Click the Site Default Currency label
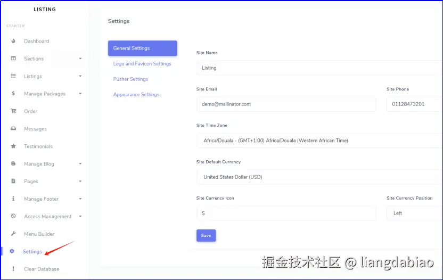This screenshot has width=443, height=280. (218, 162)
